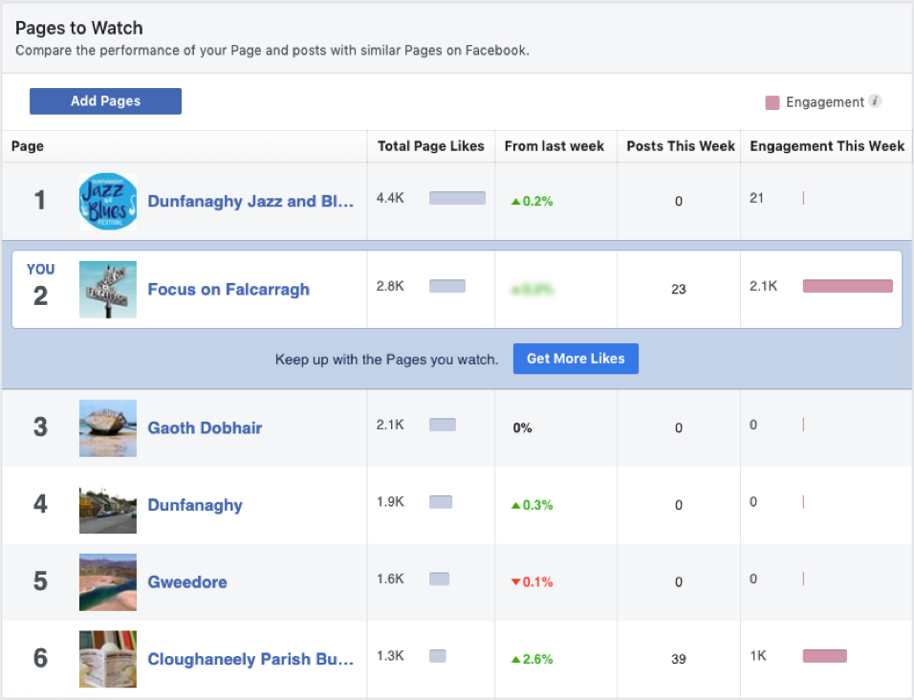This screenshot has width=914, height=700.
Task: Click the 1.6K likes value
Action: coord(390,579)
